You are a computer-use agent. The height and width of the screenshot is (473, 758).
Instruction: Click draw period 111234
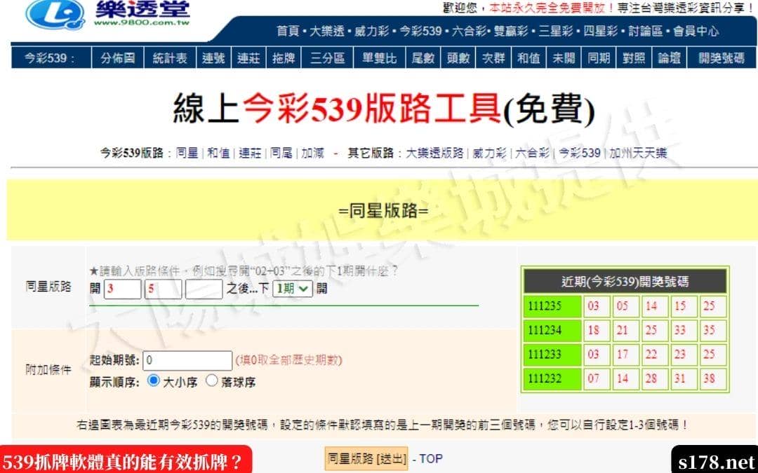coord(552,331)
